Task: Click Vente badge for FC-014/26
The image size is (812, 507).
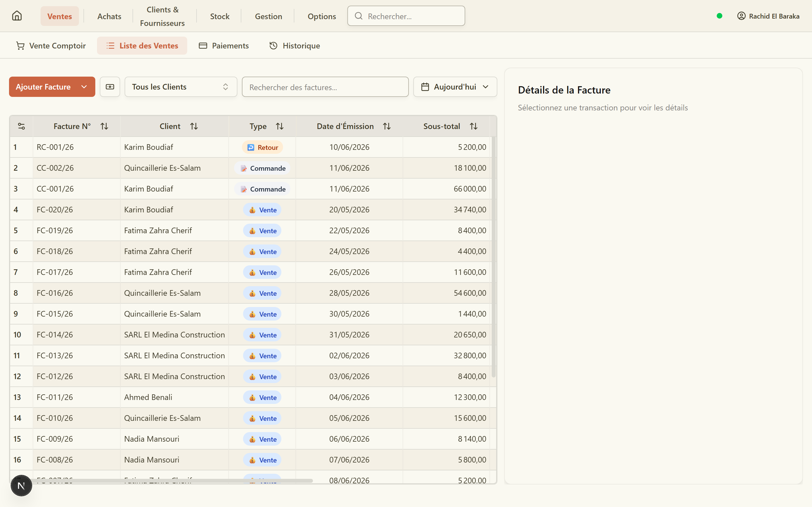Action: click(262, 335)
